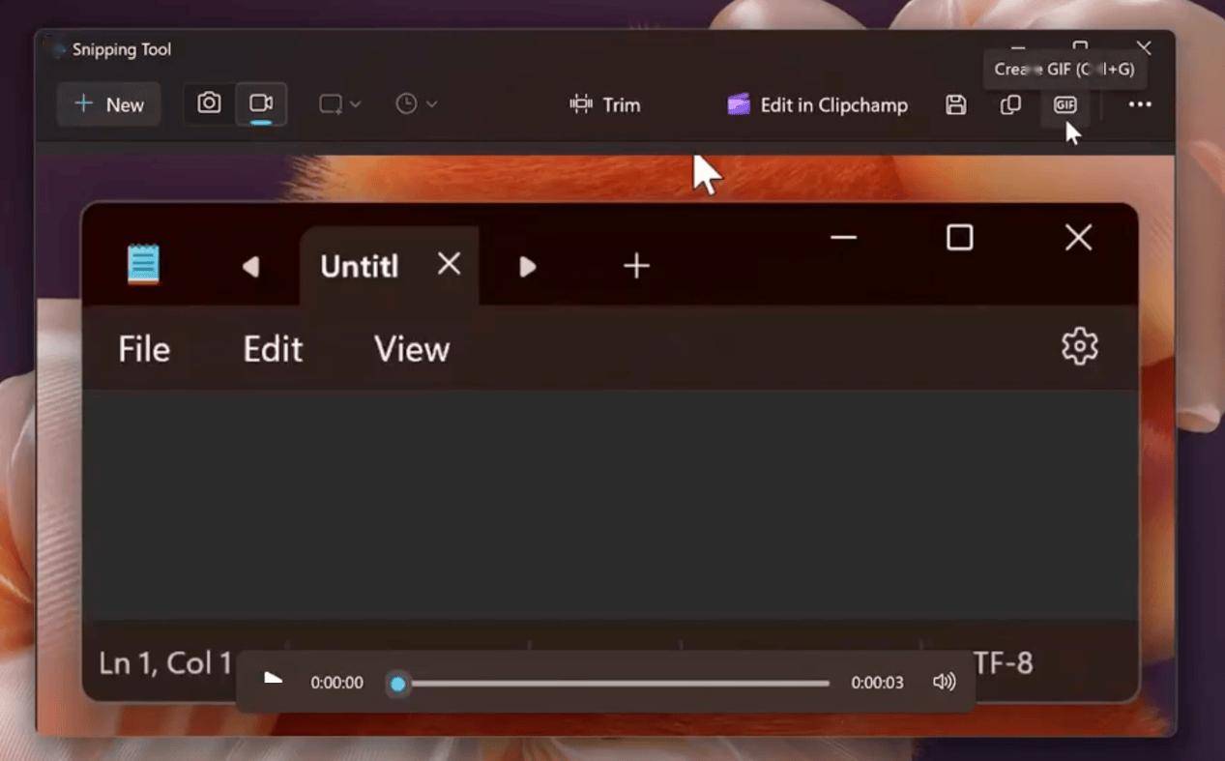The height and width of the screenshot is (761, 1225).
Task: Switch to Record (video camera) mode
Action: coord(260,103)
